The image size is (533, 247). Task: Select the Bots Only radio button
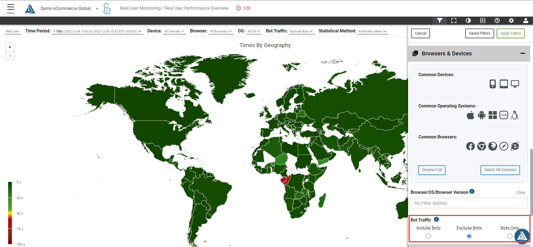tap(510, 236)
